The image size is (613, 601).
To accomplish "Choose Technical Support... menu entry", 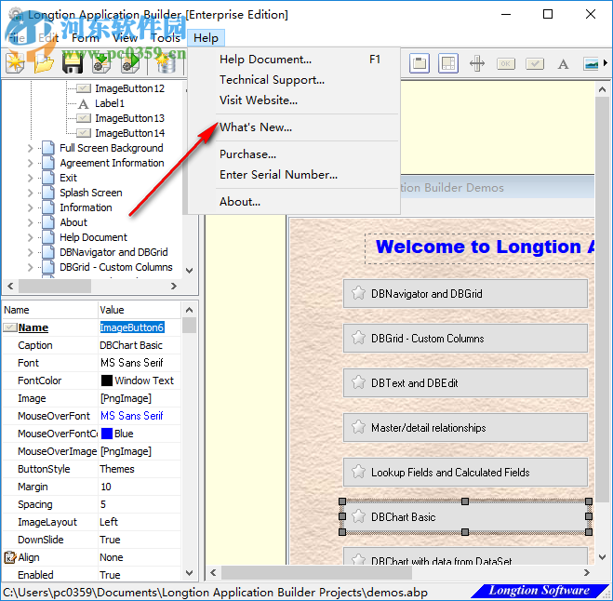I will (294, 80).
